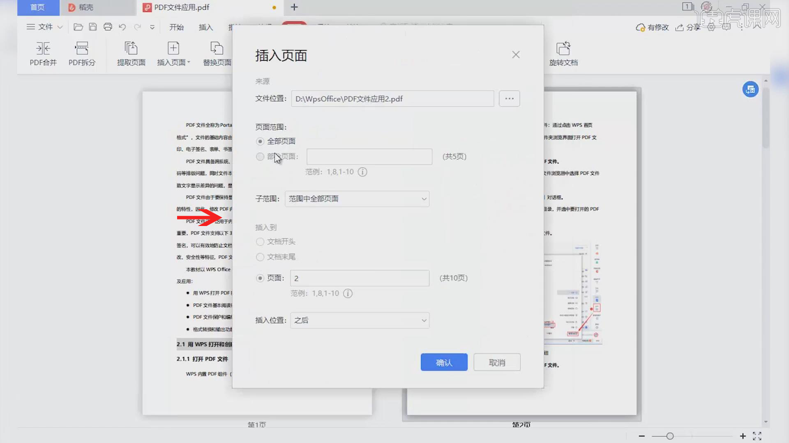Viewport: 789px width, 443px height.
Task: Click the print icon in quick toolbar
Action: [x=108, y=27]
